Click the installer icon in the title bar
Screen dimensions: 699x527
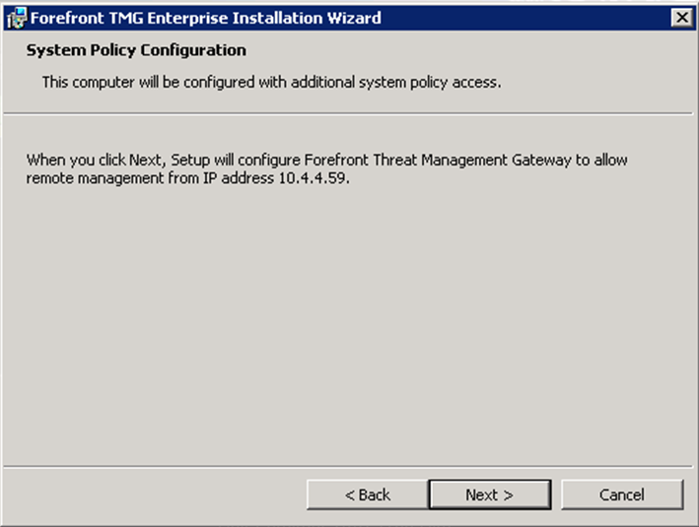[16, 18]
